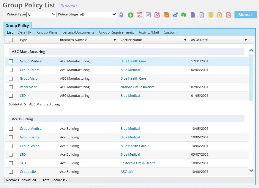
Task: Switch to the Group Plans tab
Action: pos(47,32)
